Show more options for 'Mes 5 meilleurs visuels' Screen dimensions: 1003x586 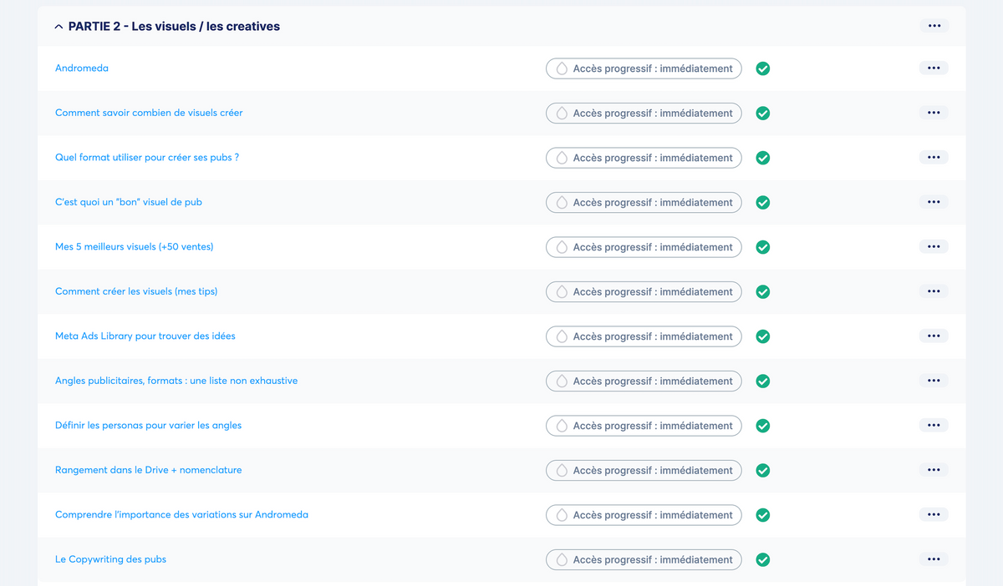click(934, 246)
